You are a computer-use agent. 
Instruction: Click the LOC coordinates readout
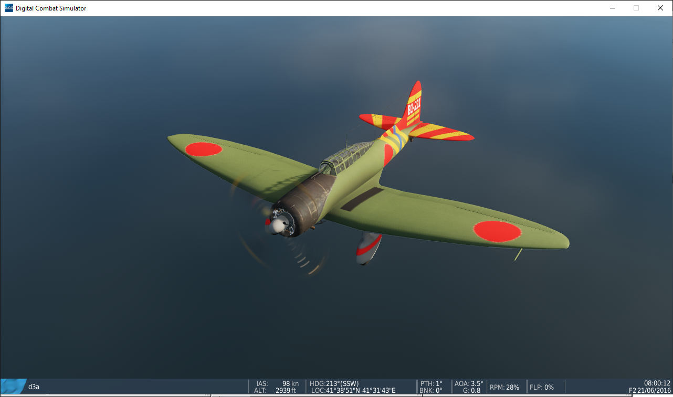(353, 390)
